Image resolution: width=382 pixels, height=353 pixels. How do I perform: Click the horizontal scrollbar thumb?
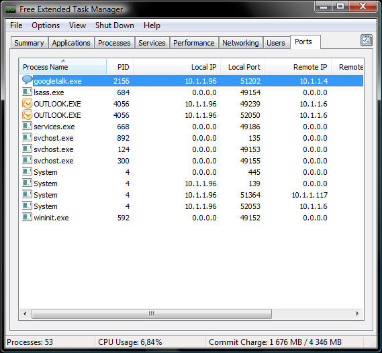pos(152,313)
